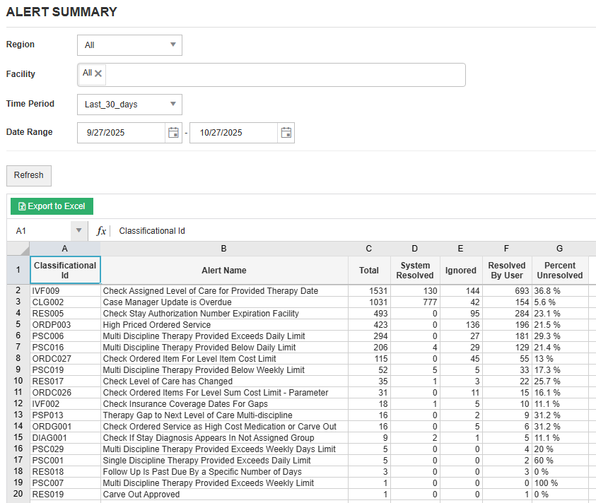Click the select-all corner of the spreadsheet
The image size is (596, 503).
click(18, 249)
